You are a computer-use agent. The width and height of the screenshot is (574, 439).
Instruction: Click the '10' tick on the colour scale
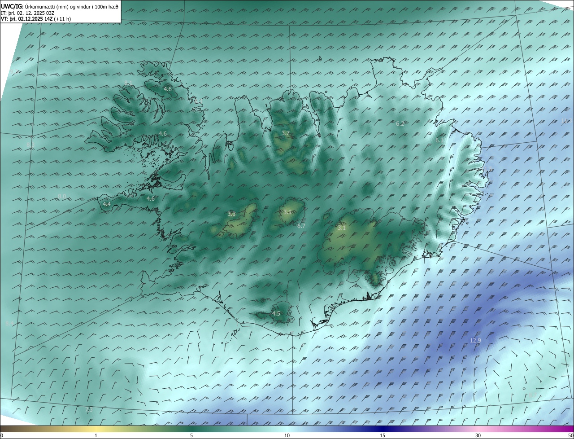click(x=287, y=435)
